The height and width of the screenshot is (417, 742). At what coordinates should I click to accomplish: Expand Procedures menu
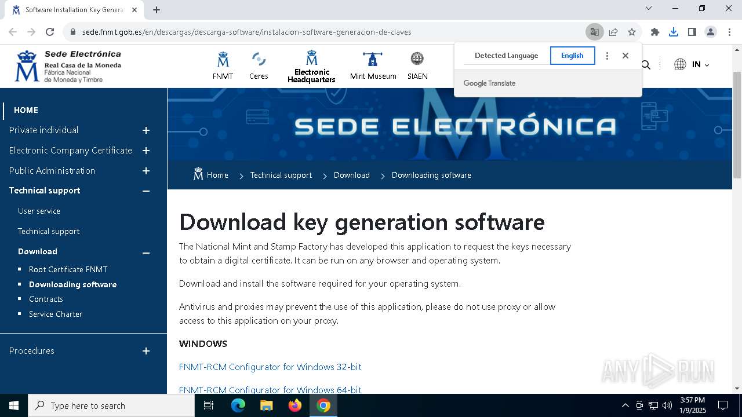pos(146,351)
